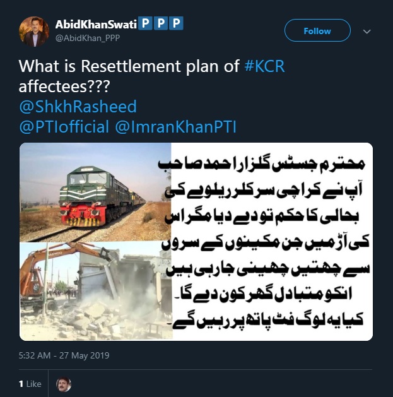Viewport: 393px width, 397px height.
Task: Open the @AbidKhan_PPP handle
Action: coord(88,38)
